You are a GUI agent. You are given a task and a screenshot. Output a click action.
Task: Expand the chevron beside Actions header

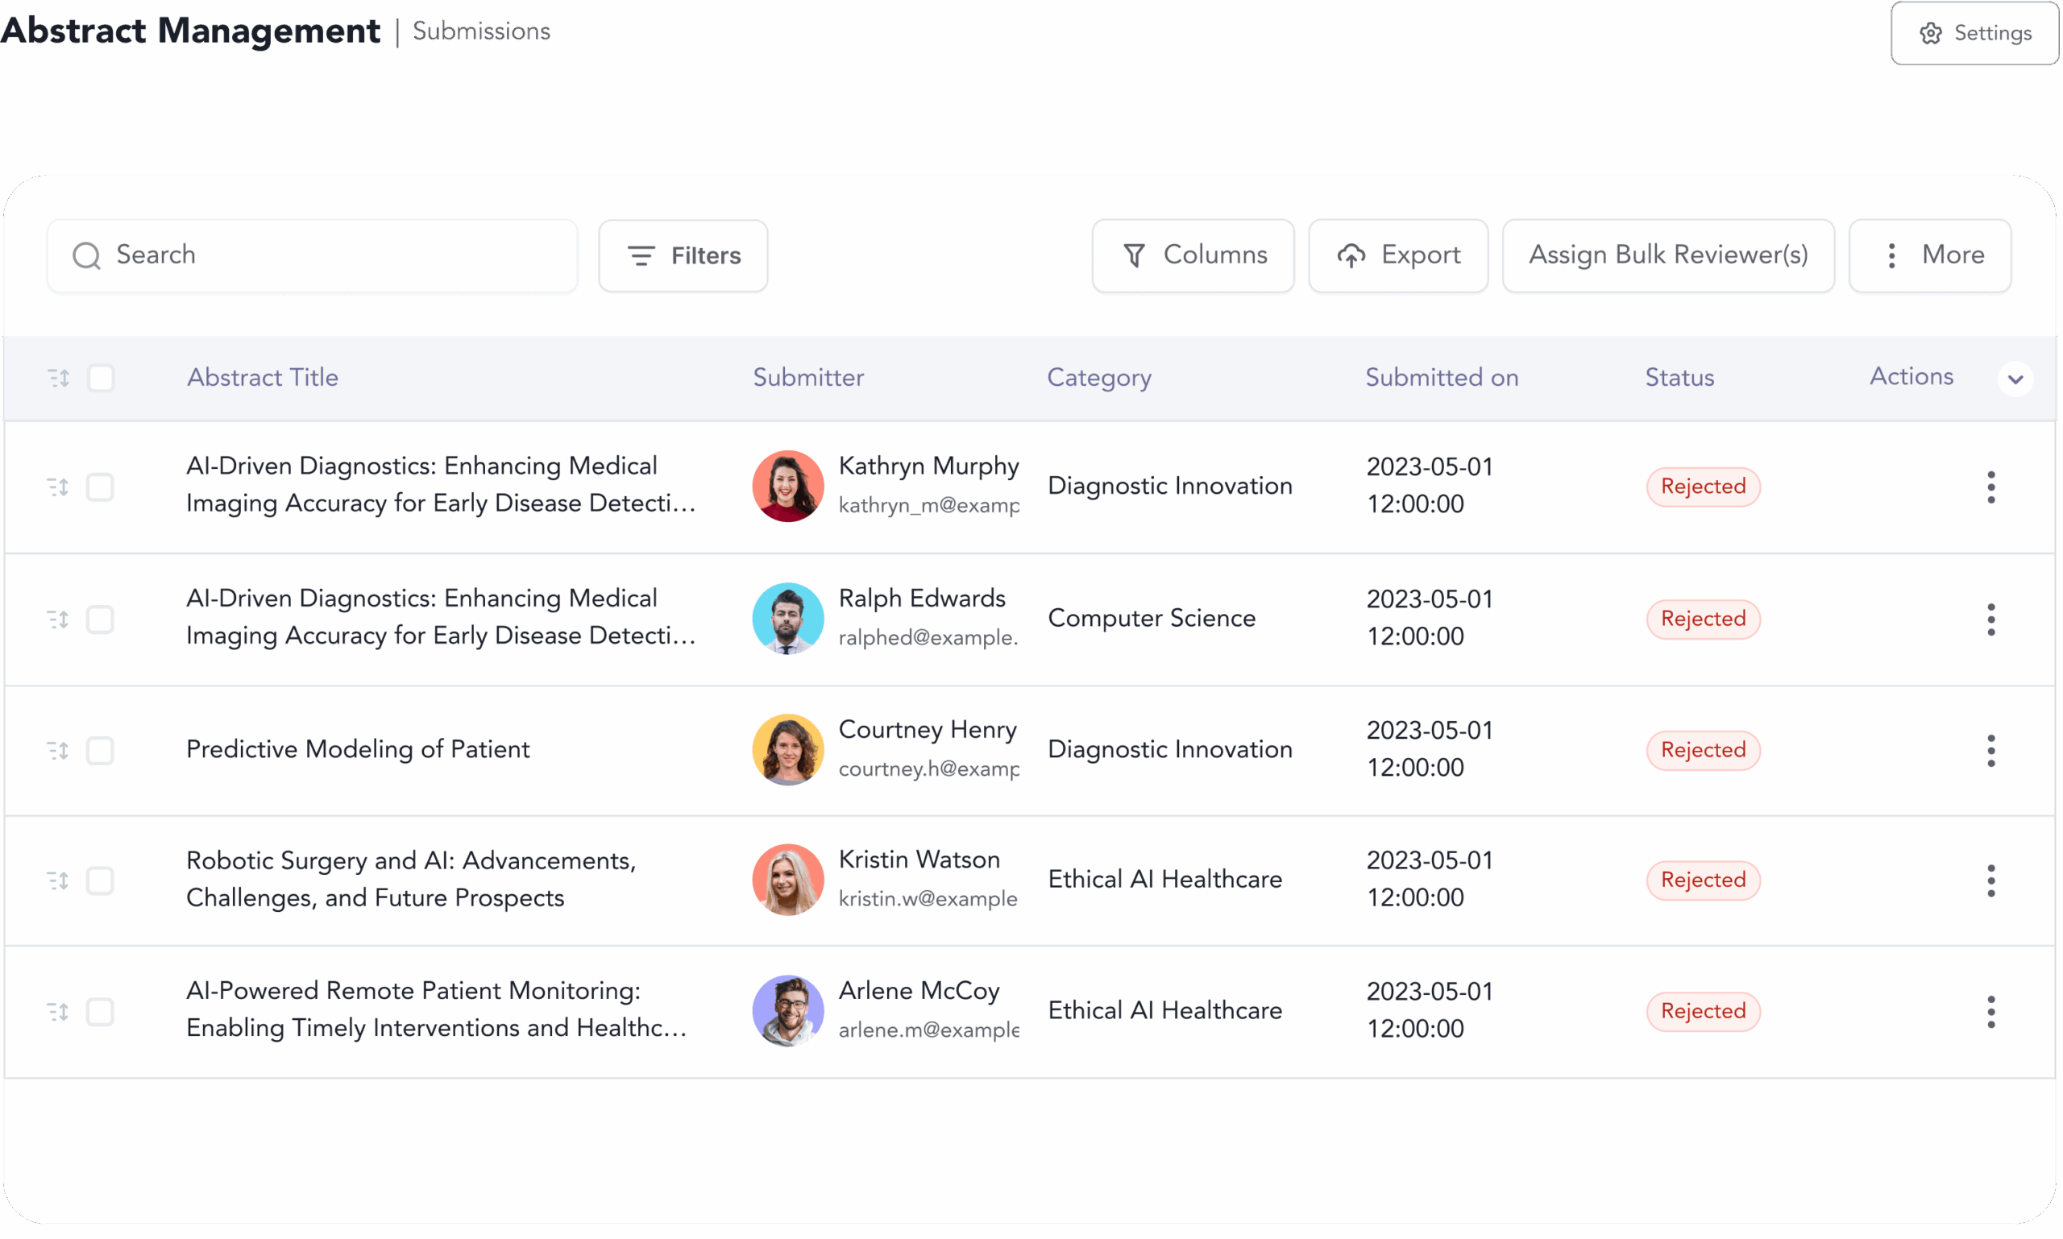[x=2015, y=379]
